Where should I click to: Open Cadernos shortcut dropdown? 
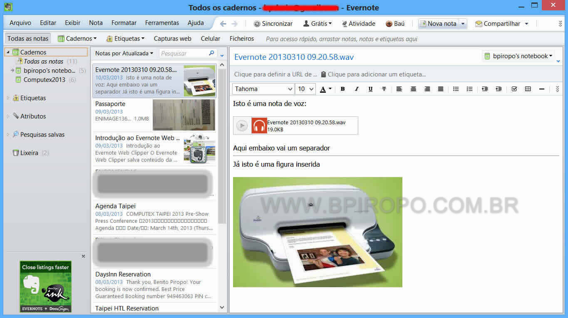77,39
